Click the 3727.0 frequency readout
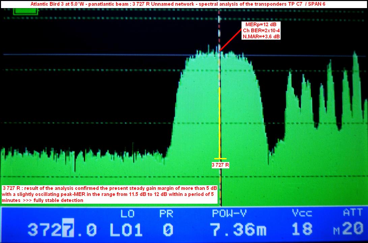 [62, 230]
